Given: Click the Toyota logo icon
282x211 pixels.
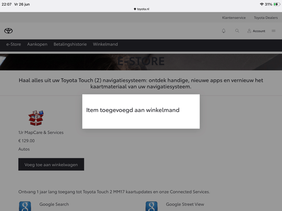Looking at the screenshot, I should pos(8,31).
